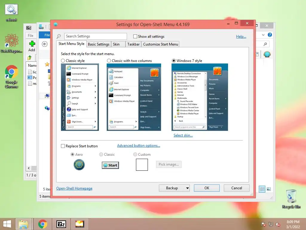Image resolution: width=306 pixels, height=230 pixels.
Task: Switch Explorer to large icons view
Action: click(x=269, y=189)
